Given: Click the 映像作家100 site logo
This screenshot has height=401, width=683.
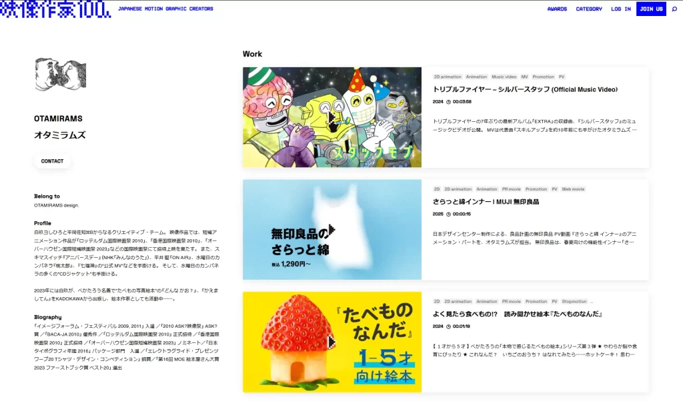Looking at the screenshot, I should [55, 9].
